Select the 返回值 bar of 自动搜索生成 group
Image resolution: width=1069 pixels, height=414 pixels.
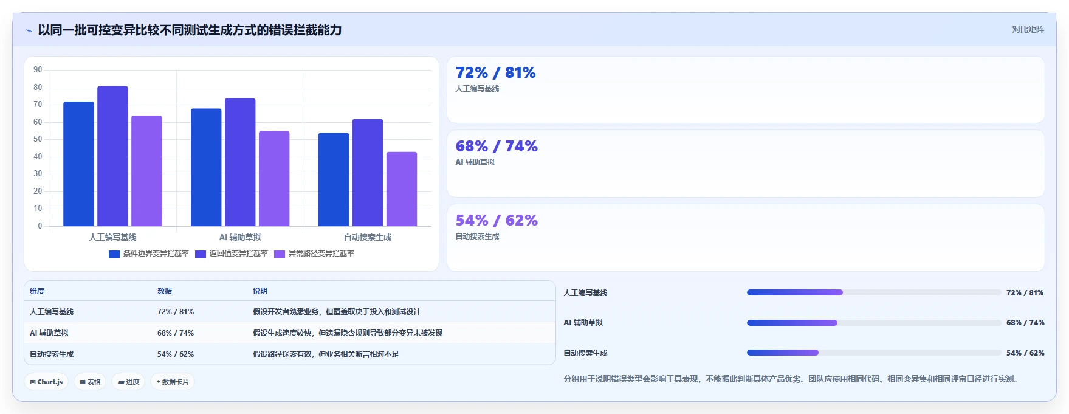[368, 173]
